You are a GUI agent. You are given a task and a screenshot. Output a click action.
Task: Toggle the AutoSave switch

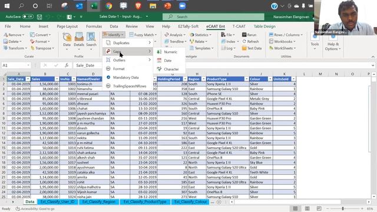[x=28, y=16]
